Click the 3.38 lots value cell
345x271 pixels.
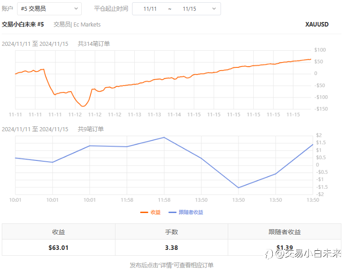coord(172,248)
